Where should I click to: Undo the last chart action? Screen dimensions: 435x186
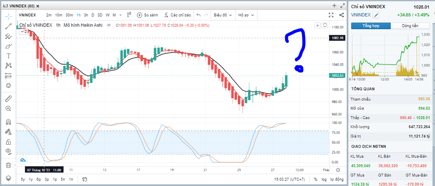point(199,15)
